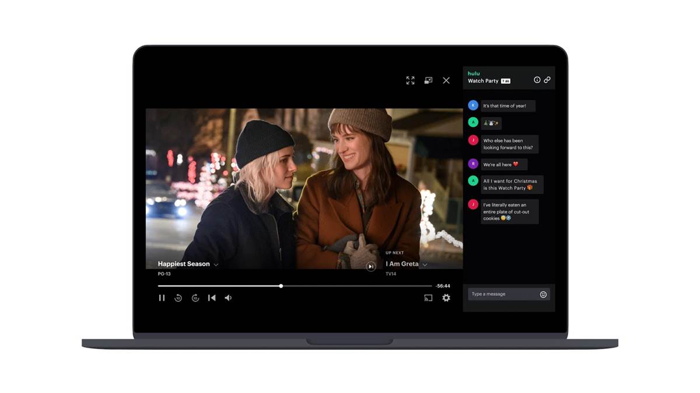Toggle fullscreen mode

click(411, 80)
